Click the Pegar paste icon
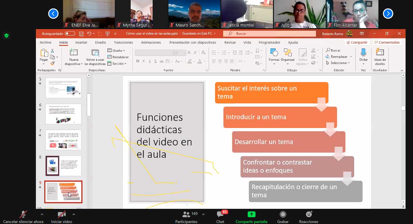 (44, 53)
